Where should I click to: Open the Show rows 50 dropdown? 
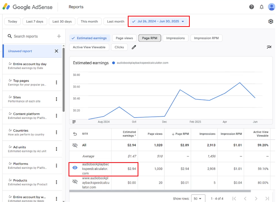[x=198, y=199]
